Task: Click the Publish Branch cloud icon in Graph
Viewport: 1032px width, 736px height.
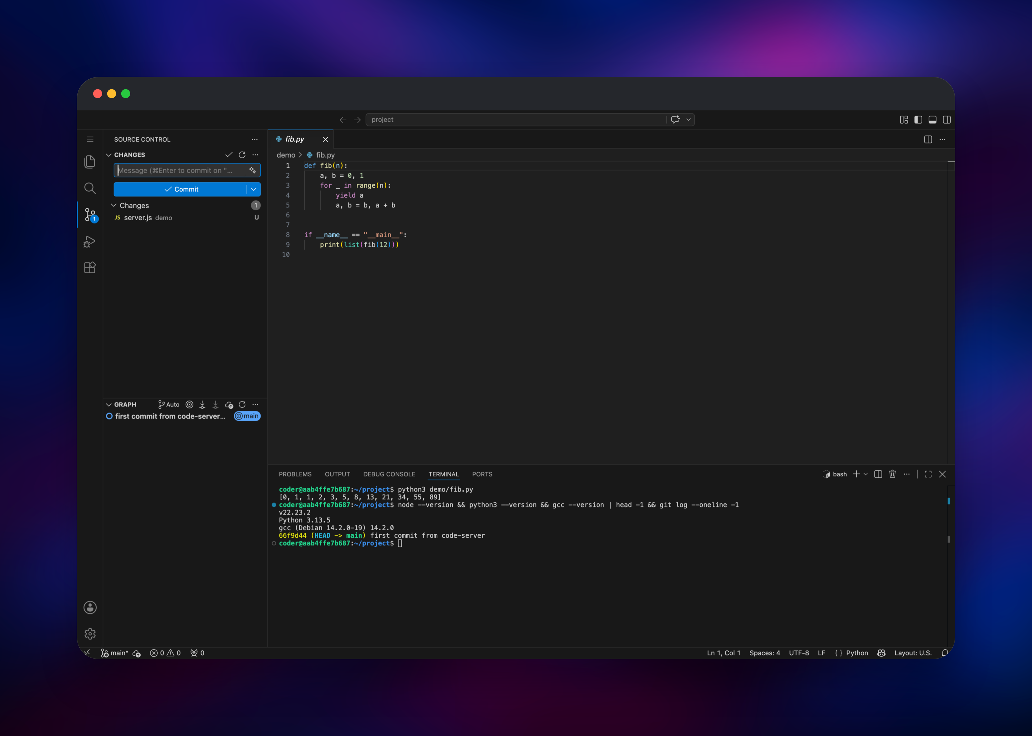Action: click(229, 404)
